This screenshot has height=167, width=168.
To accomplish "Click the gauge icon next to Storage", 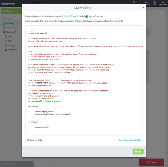I will click(6, 45).
